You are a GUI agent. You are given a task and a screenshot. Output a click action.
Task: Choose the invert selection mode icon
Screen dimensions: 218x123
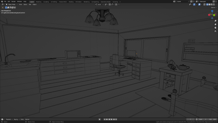[13, 8]
